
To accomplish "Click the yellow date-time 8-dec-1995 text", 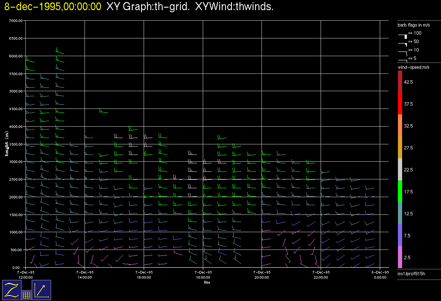I will pos(53,7).
